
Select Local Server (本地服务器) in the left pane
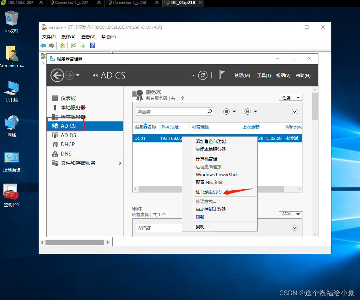pos(73,108)
